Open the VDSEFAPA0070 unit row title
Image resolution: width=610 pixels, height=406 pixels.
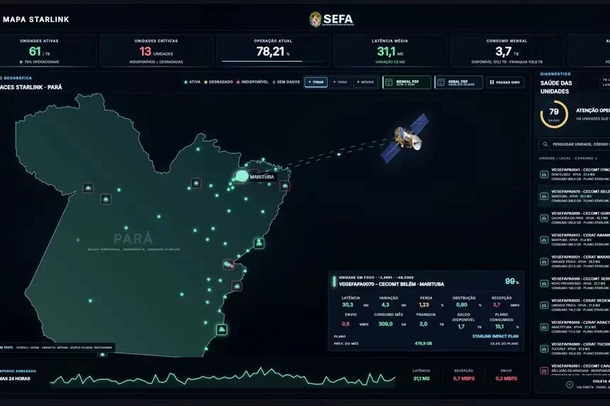580,191
